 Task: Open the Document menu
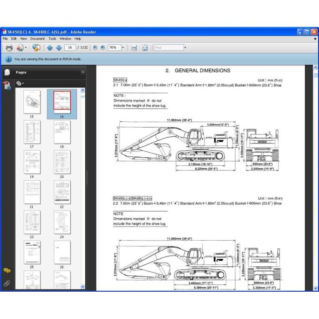pos(37,39)
